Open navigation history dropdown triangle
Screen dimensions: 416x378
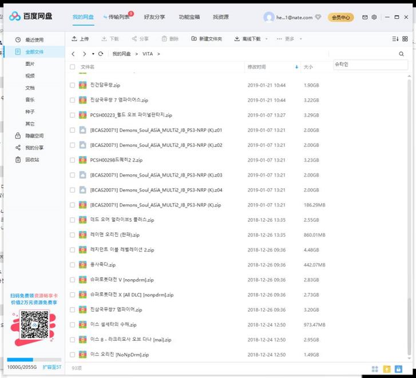(x=93, y=54)
